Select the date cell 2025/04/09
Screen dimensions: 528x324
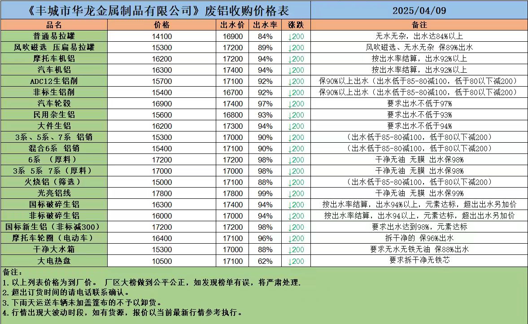[x=419, y=10]
